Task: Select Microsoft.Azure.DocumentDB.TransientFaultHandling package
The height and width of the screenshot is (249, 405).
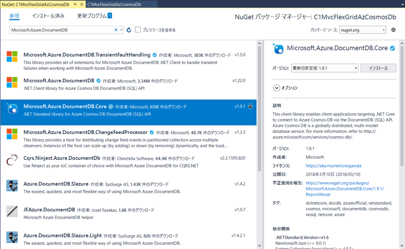Action: (87, 55)
